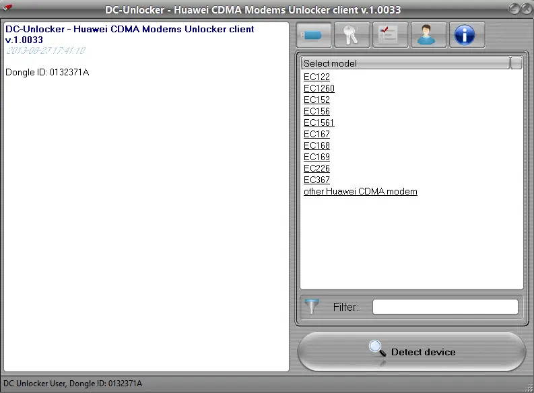Select model EC152
The width and height of the screenshot is (534, 393).
pos(316,100)
